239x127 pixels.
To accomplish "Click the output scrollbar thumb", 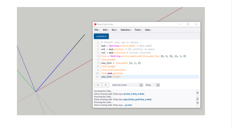I will click(x=198, y=99).
